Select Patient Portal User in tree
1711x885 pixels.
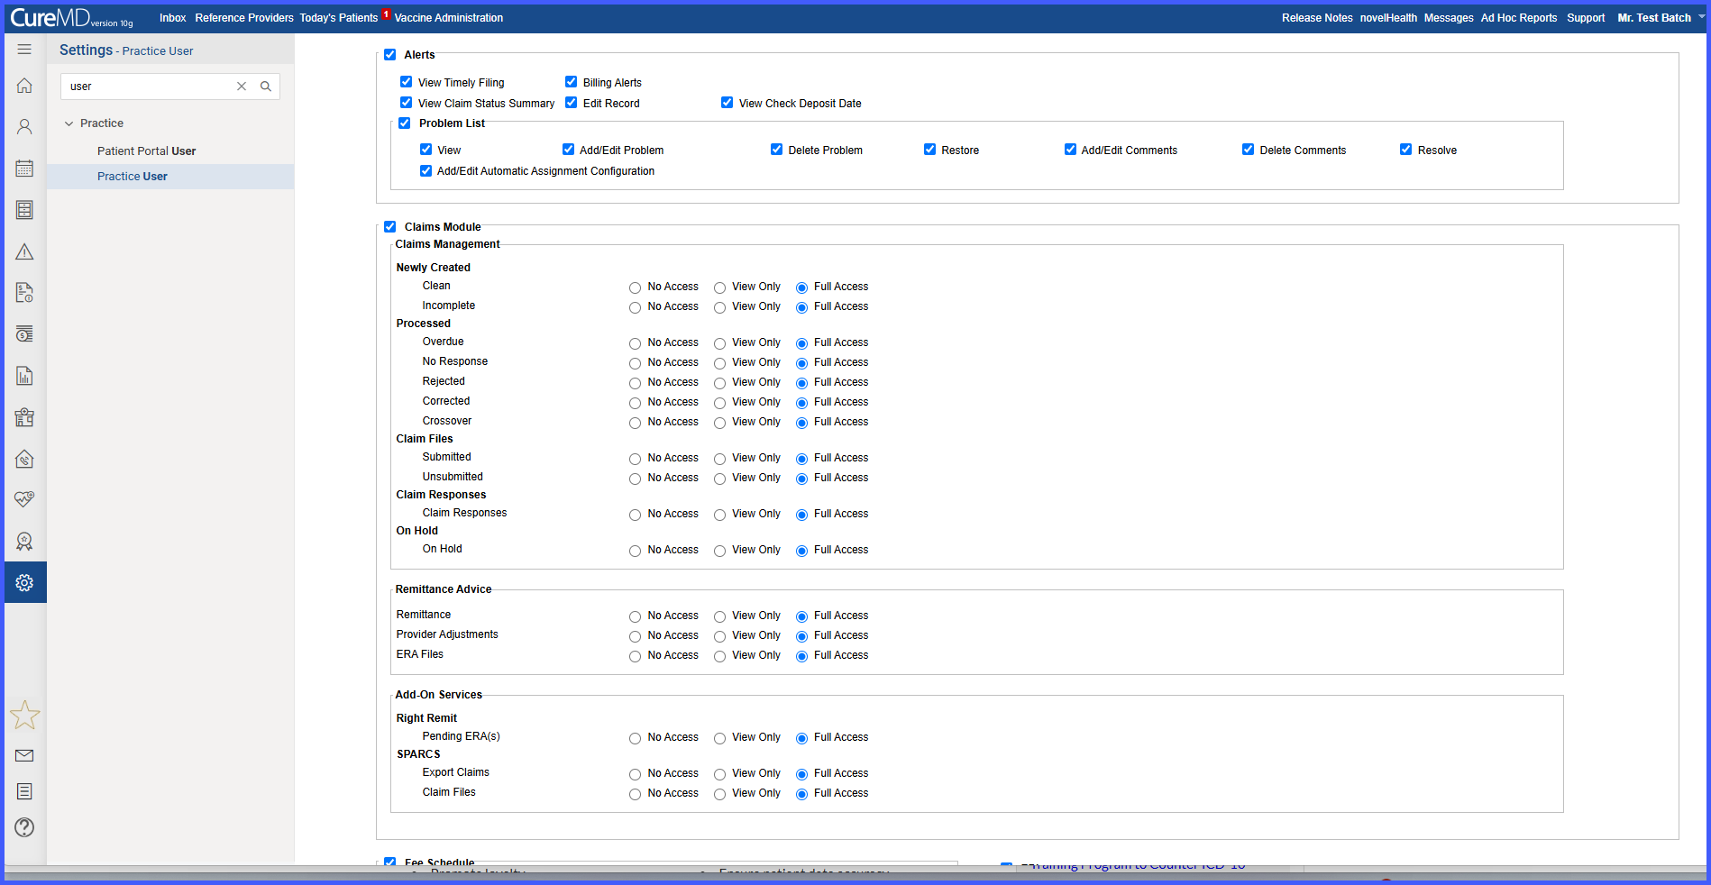[147, 151]
